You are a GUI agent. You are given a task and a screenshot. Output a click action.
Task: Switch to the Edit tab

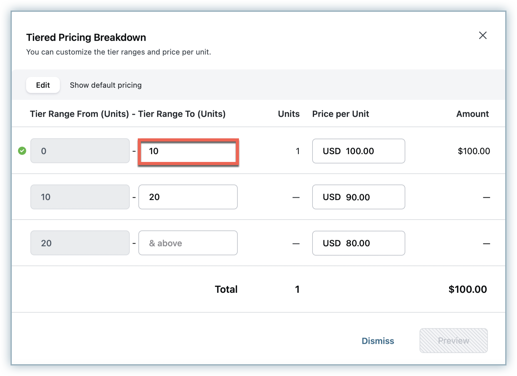coord(43,85)
